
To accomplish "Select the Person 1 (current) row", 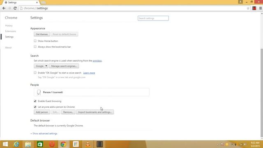I will pos(92,92).
